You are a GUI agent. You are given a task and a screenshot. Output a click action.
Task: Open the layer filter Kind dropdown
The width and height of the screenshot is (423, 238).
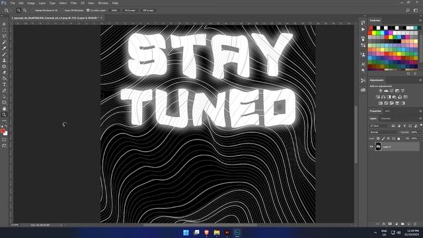tap(379, 126)
